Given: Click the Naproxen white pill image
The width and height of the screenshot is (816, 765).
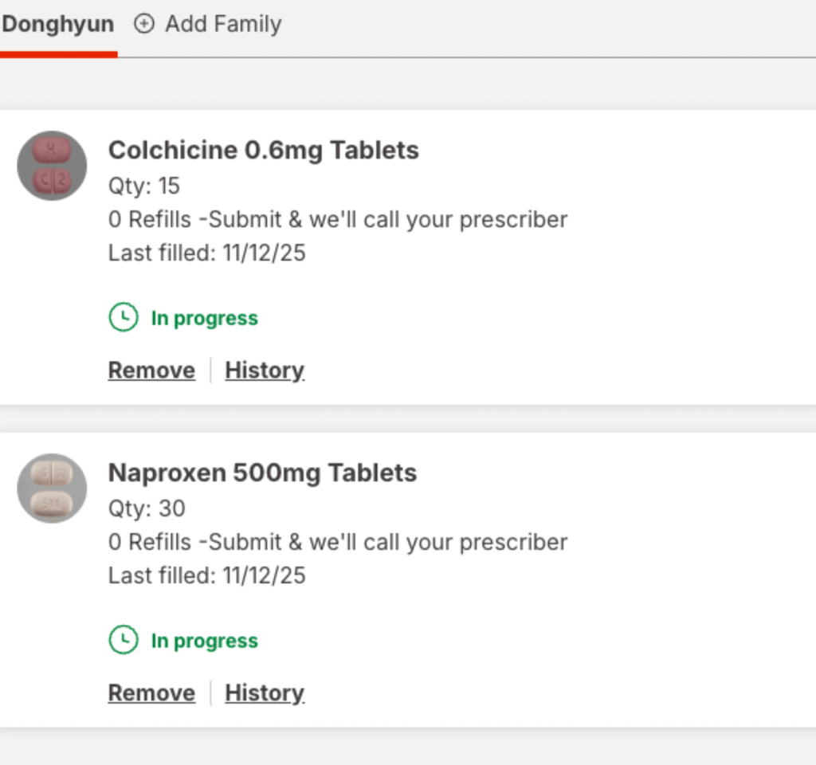Looking at the screenshot, I should [52, 488].
